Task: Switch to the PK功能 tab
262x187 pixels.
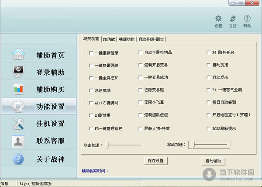Action: point(109,39)
